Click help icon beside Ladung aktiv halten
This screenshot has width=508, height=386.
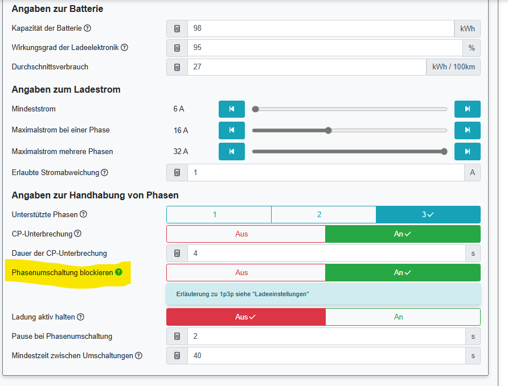(x=80, y=317)
